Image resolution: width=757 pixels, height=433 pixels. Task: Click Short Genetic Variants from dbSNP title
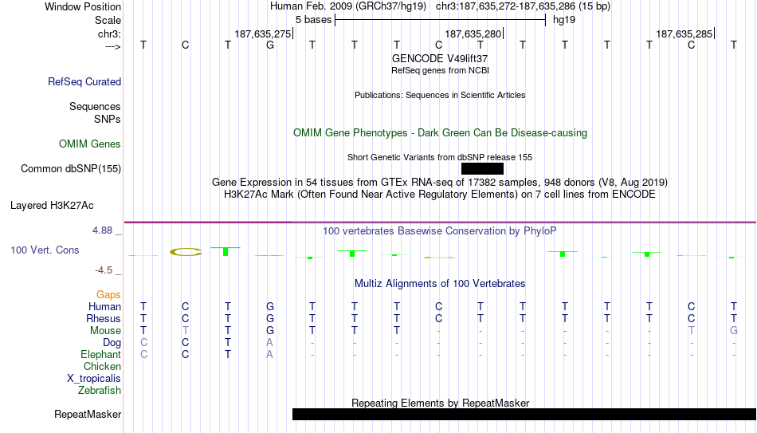pos(440,157)
